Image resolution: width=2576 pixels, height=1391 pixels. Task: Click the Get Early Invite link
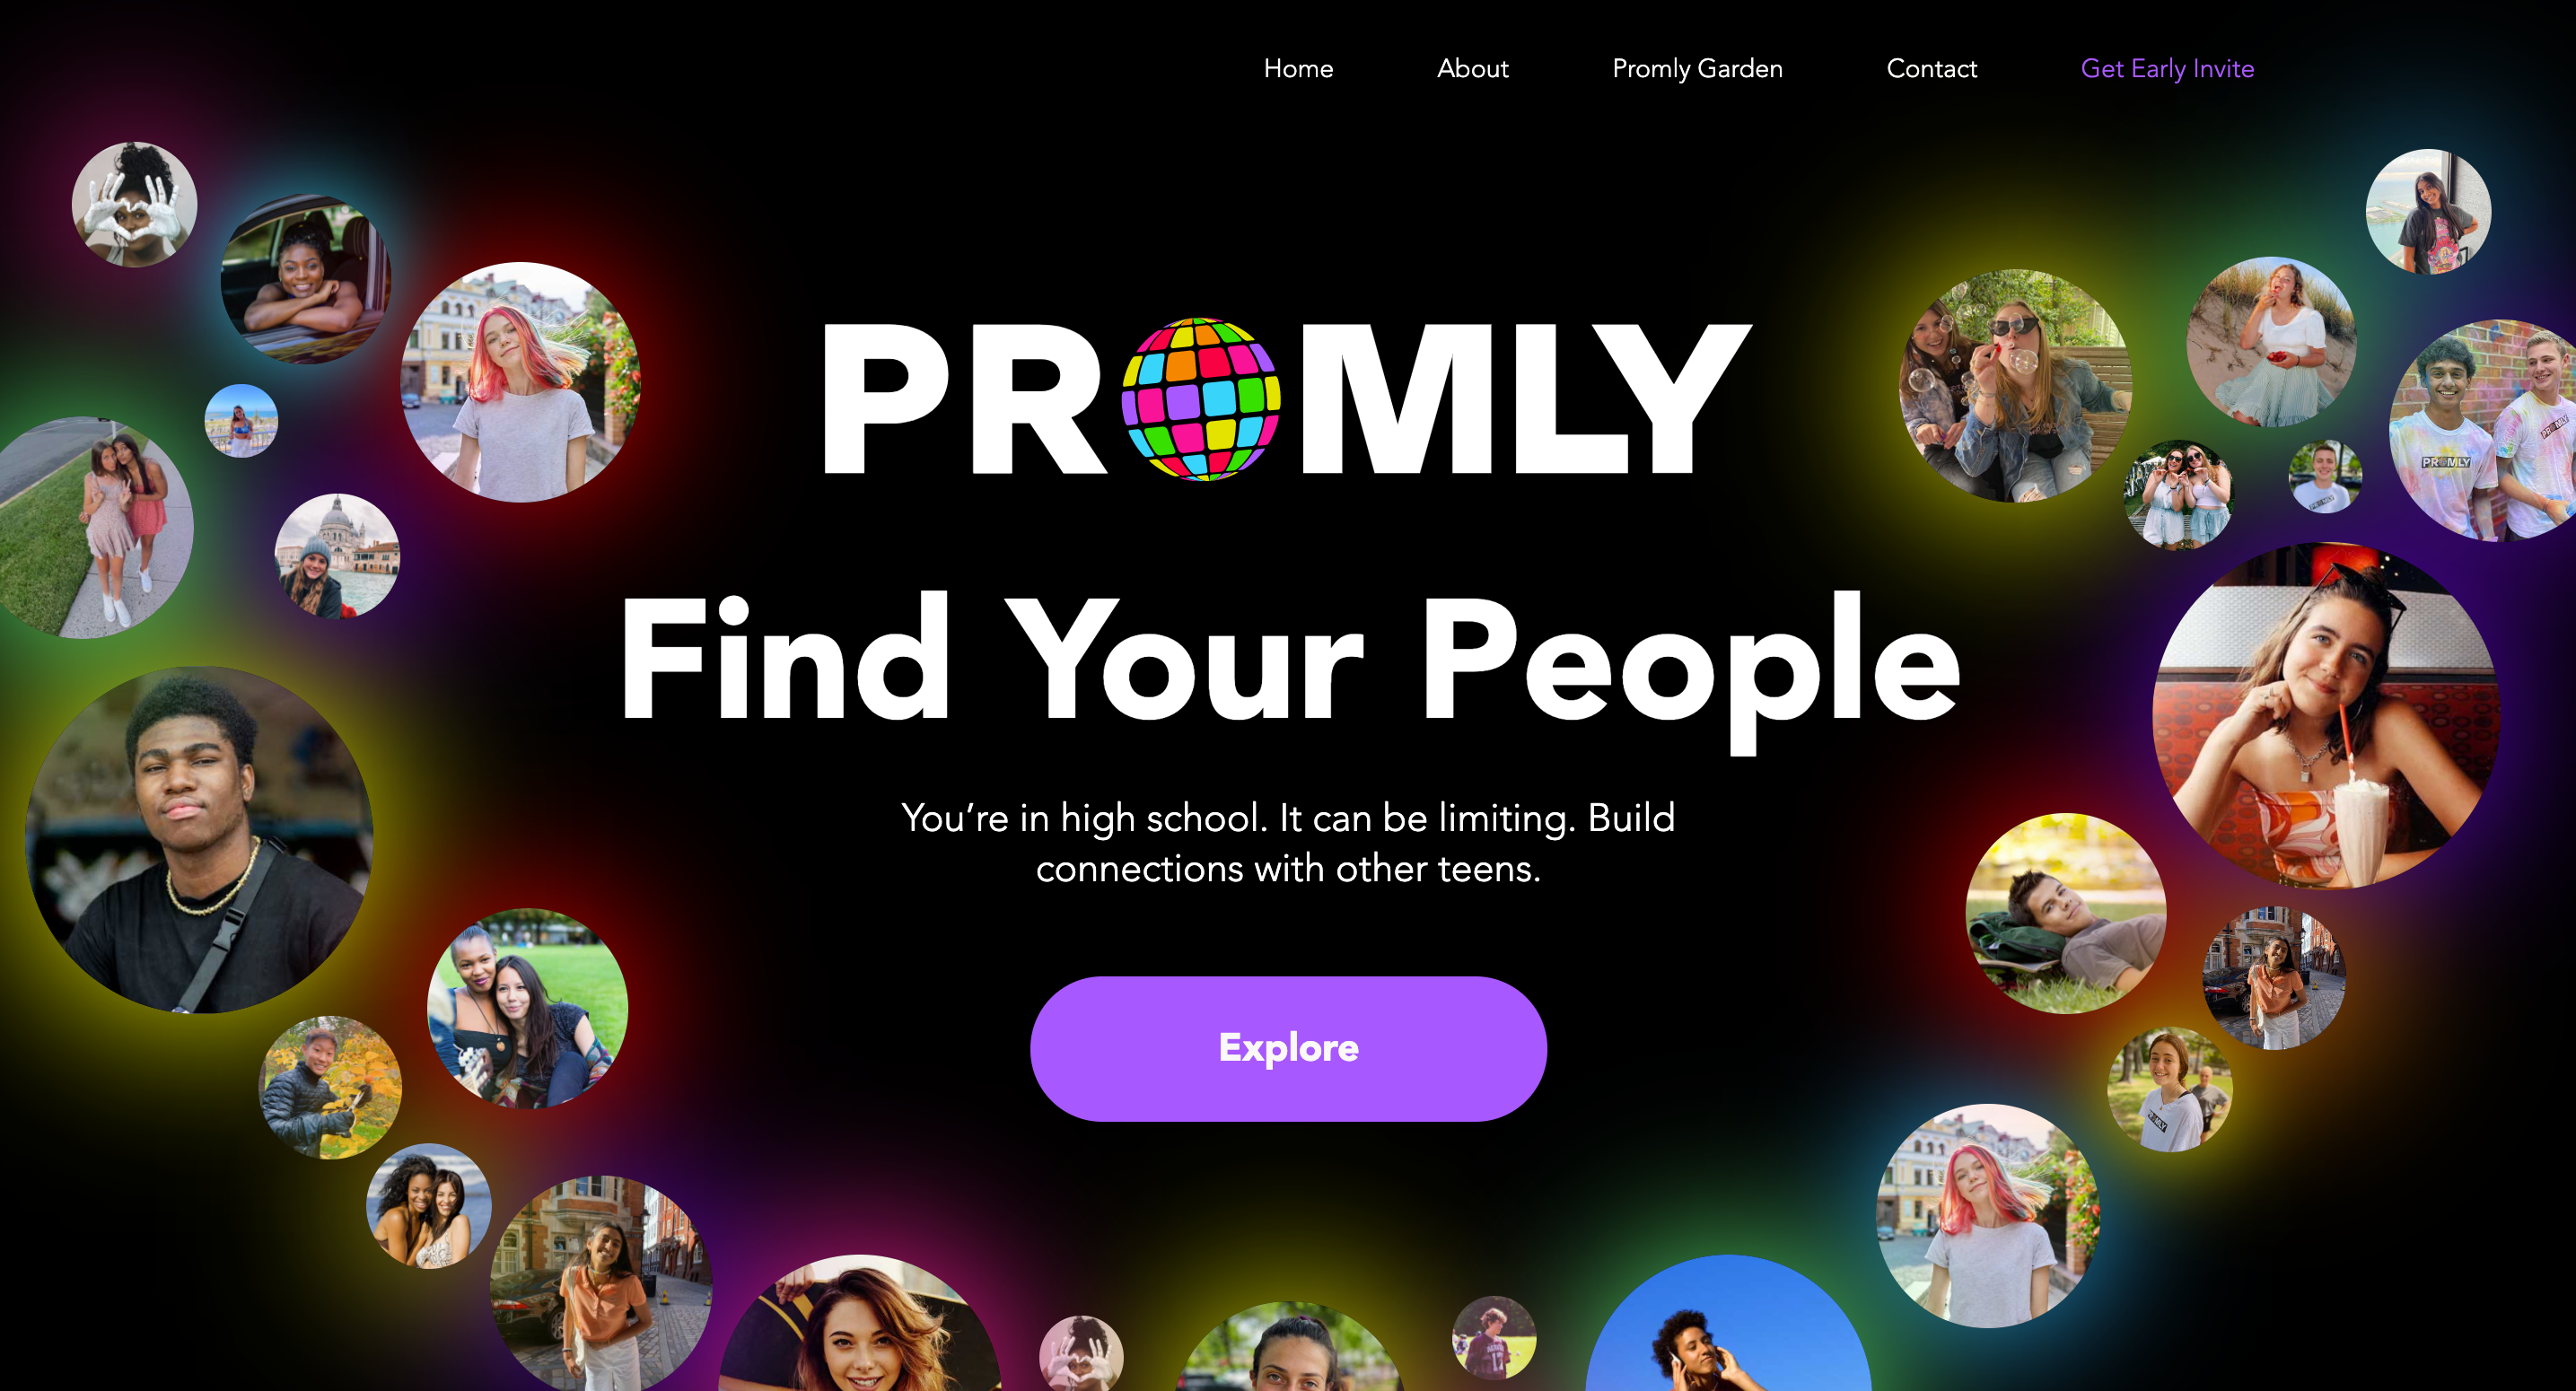pos(2167,69)
